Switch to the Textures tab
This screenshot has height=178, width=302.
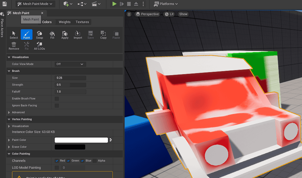click(x=82, y=22)
